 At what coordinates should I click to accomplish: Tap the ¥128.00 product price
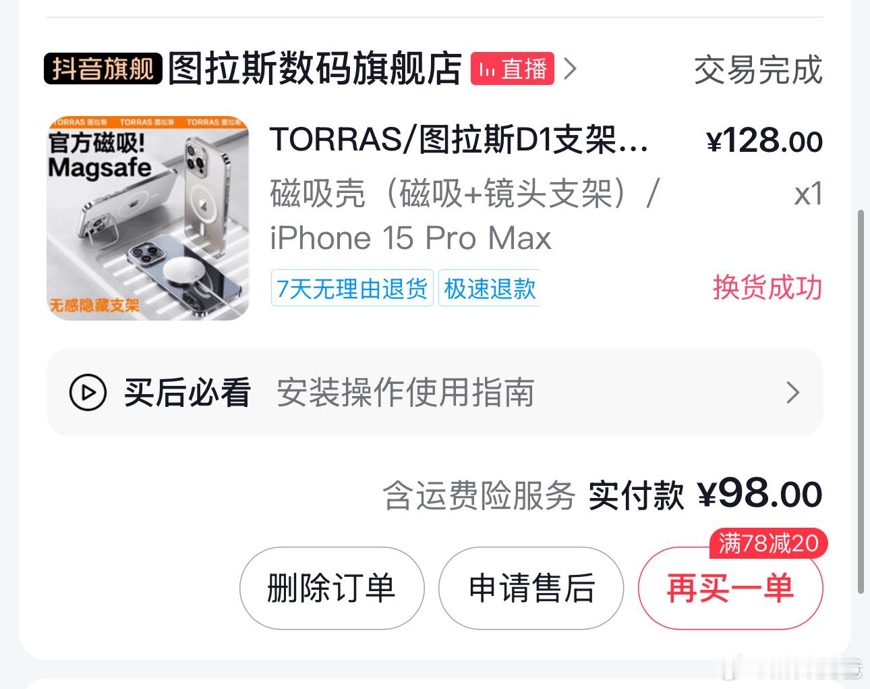tap(764, 141)
